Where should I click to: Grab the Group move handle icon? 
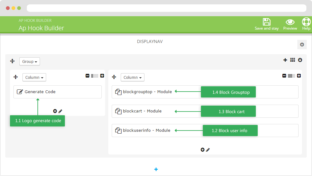(x=12, y=61)
